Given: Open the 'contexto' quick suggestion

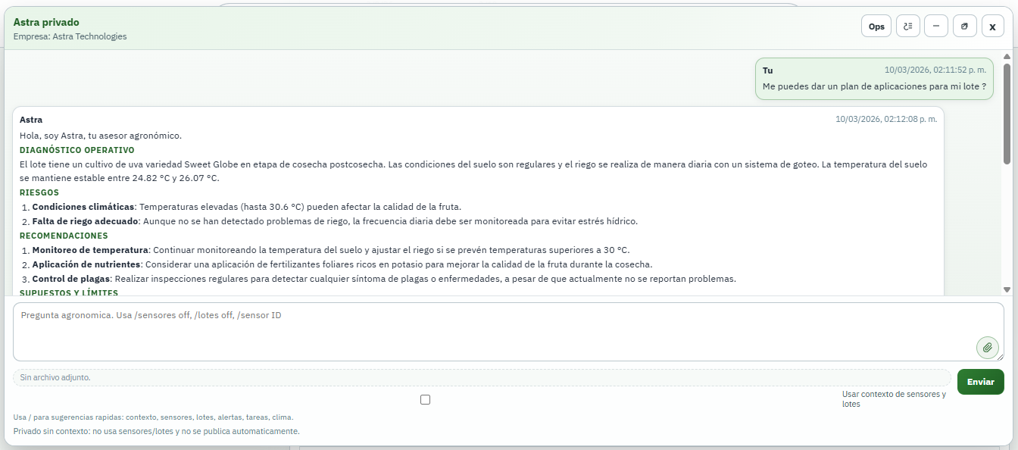Looking at the screenshot, I should pyautogui.click(x=142, y=417).
